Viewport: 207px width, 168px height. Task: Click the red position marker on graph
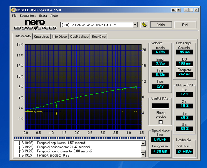point(137,87)
